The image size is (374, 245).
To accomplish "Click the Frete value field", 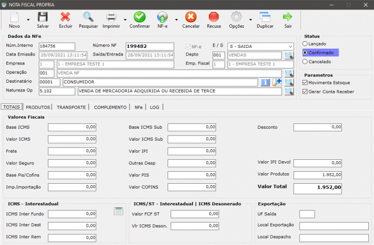I will [72, 151].
